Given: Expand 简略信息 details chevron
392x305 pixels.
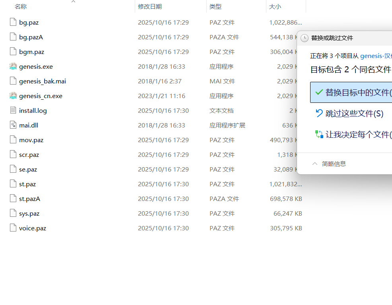Looking at the screenshot, I should point(315,164).
